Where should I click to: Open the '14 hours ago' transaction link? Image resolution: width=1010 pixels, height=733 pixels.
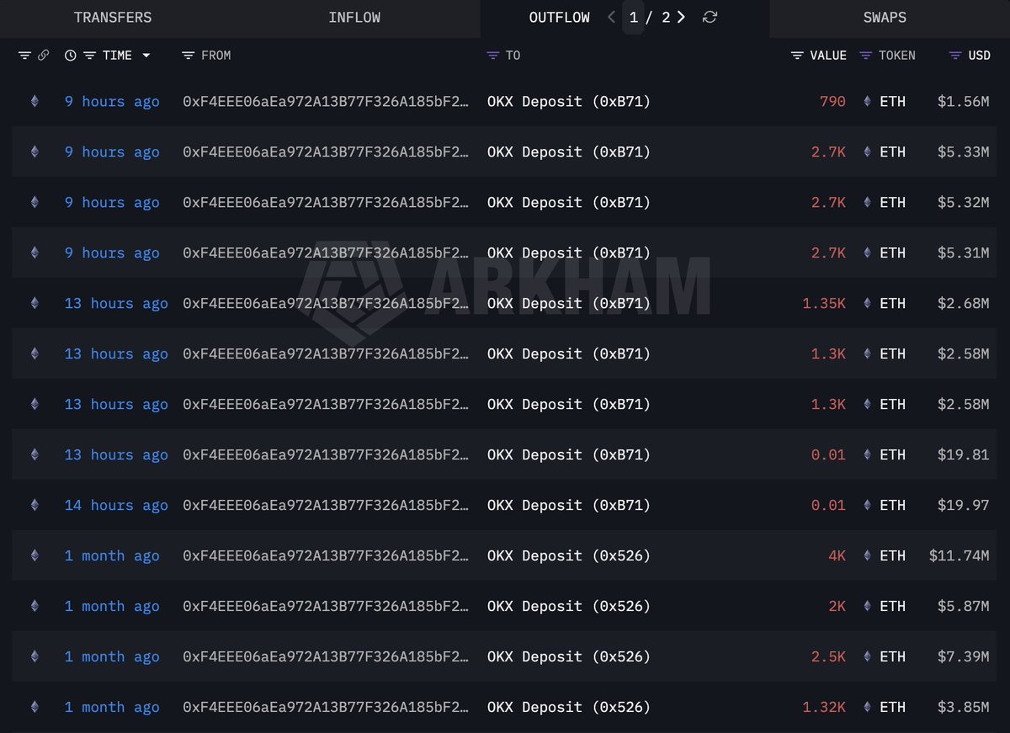116,505
